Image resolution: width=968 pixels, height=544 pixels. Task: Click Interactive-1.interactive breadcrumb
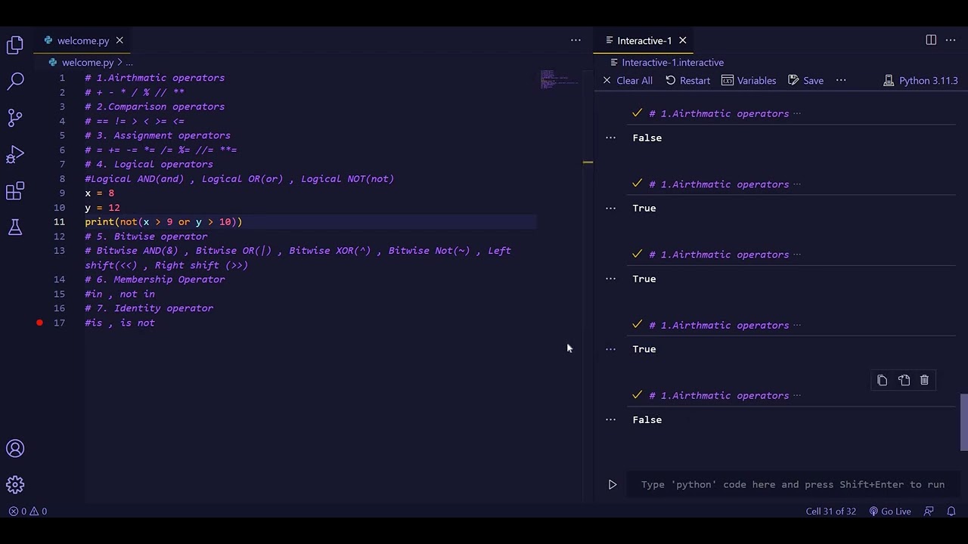672,63
